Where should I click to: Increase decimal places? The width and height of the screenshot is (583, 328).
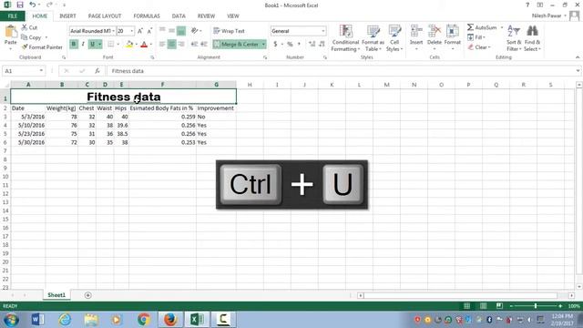point(312,45)
